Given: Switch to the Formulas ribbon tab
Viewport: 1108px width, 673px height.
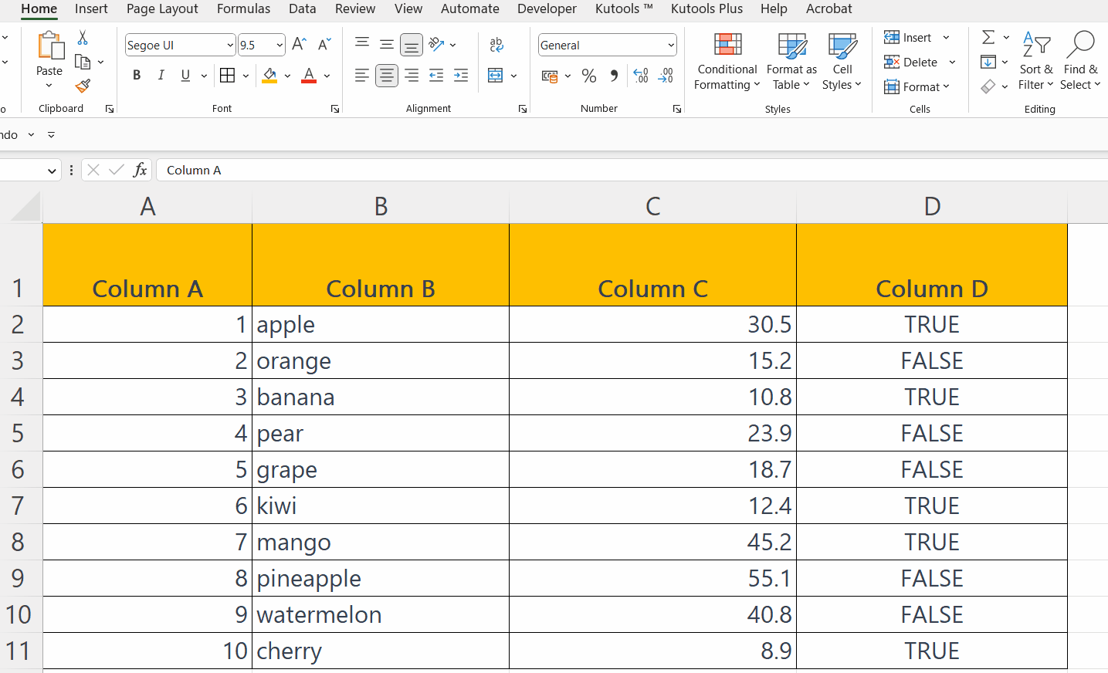Looking at the screenshot, I should tap(243, 9).
